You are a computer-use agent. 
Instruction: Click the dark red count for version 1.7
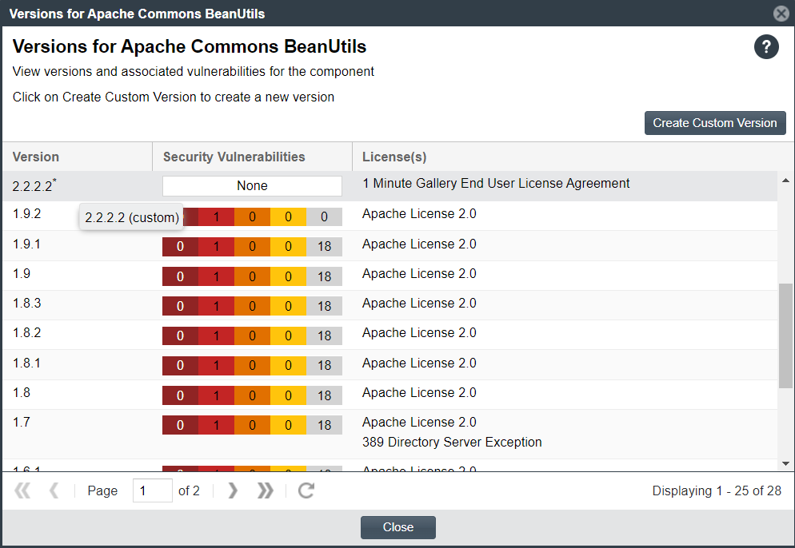[180, 425]
